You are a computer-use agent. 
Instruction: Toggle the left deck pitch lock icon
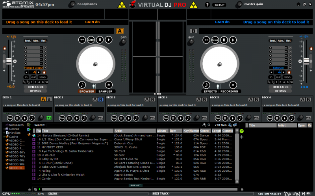[4, 48]
